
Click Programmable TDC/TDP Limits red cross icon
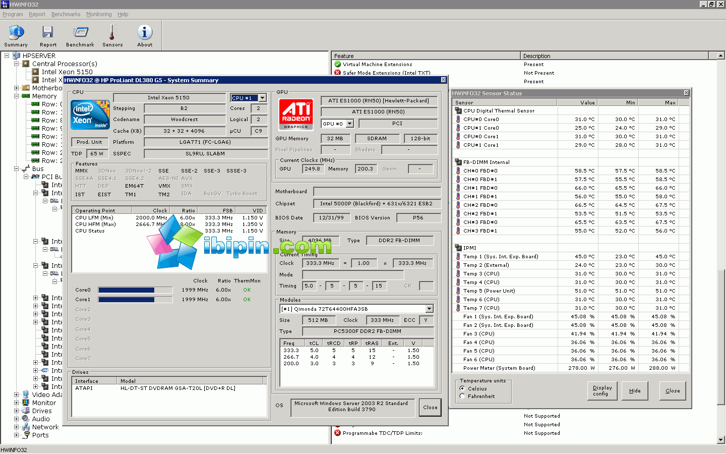pyautogui.click(x=338, y=433)
